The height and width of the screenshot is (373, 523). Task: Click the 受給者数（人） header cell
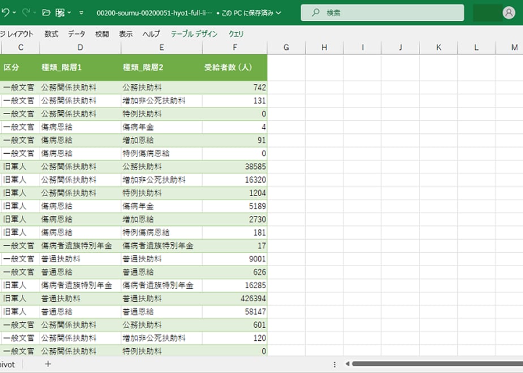[235, 68]
